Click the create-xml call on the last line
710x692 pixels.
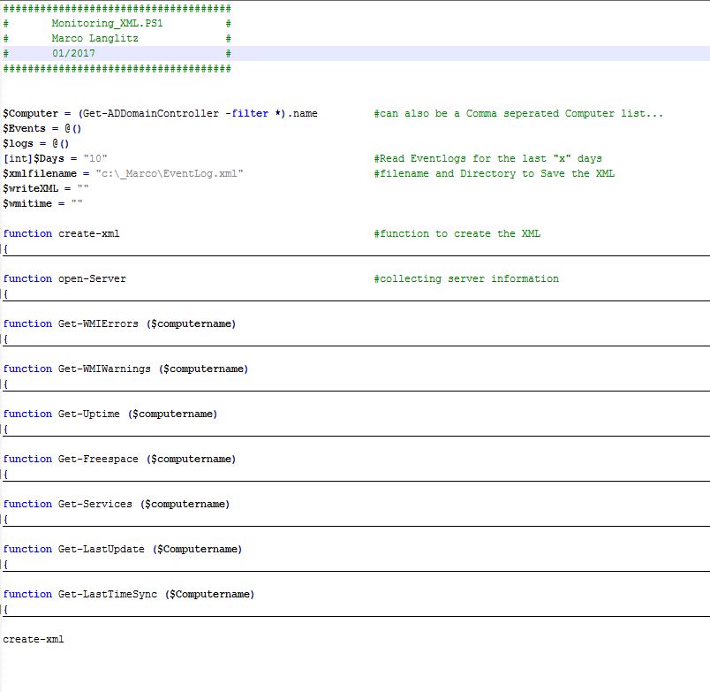click(34, 640)
